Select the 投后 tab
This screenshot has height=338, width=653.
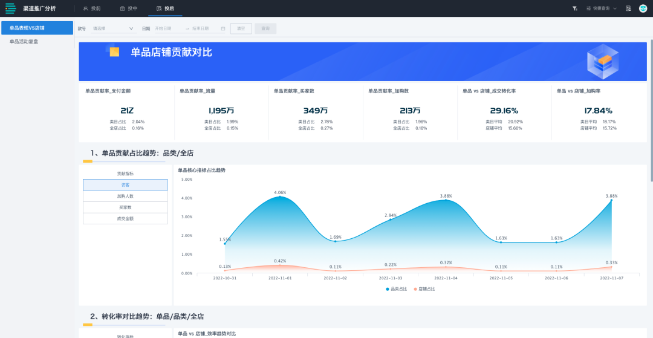tap(165, 8)
